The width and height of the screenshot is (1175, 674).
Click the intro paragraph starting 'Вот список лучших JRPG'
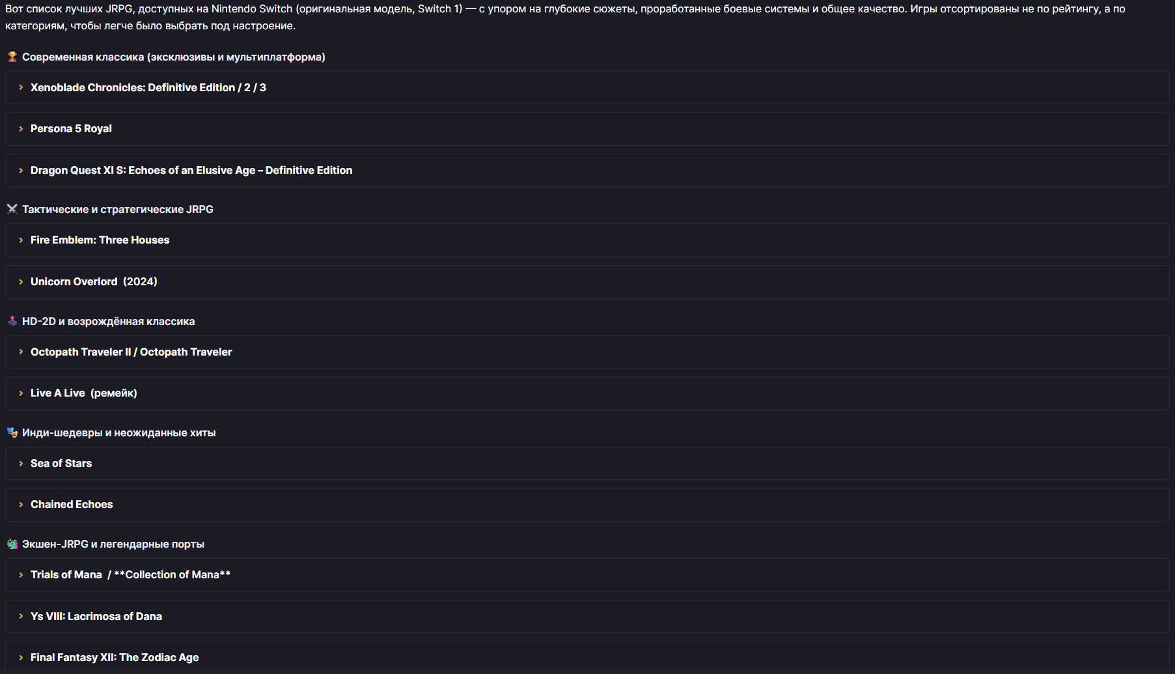point(565,17)
